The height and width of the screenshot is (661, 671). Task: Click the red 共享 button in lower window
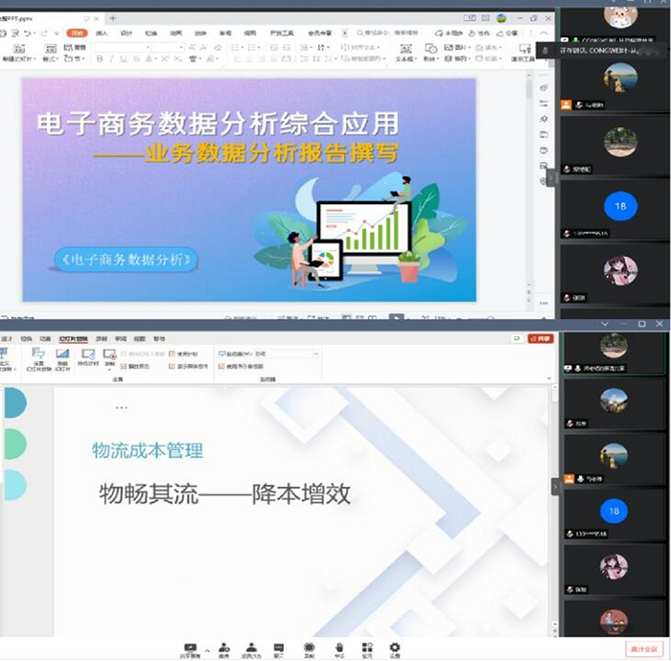pyautogui.click(x=540, y=339)
